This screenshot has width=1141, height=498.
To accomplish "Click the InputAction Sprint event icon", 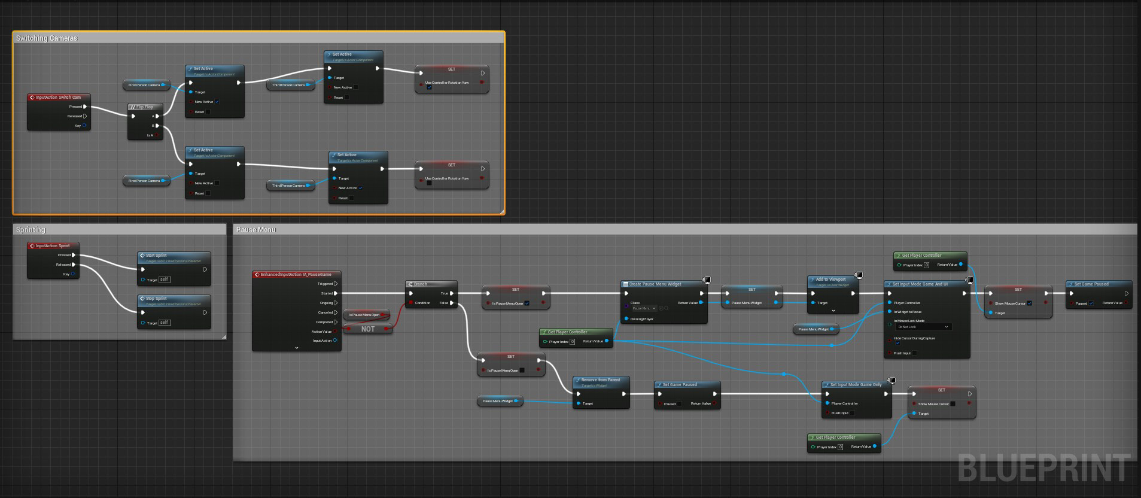I will [32, 245].
